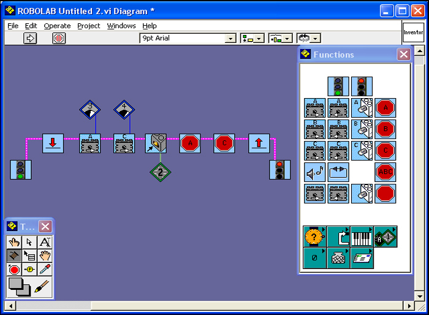Enable the Scroll Window hand tool
This screenshot has height=315, width=429.
(45, 256)
